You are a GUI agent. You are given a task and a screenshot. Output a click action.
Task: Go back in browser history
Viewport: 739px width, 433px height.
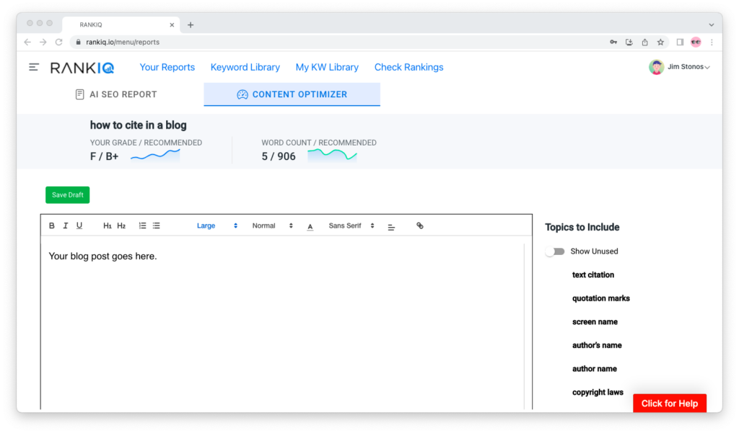coord(27,42)
